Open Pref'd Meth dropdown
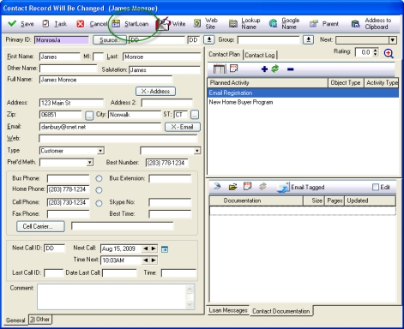Screen dimensions: 404x329 coord(90,163)
